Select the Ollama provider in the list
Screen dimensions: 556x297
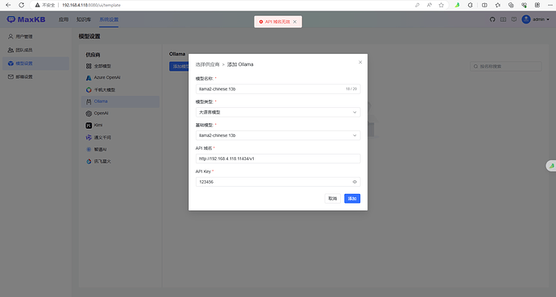[x=120, y=101]
